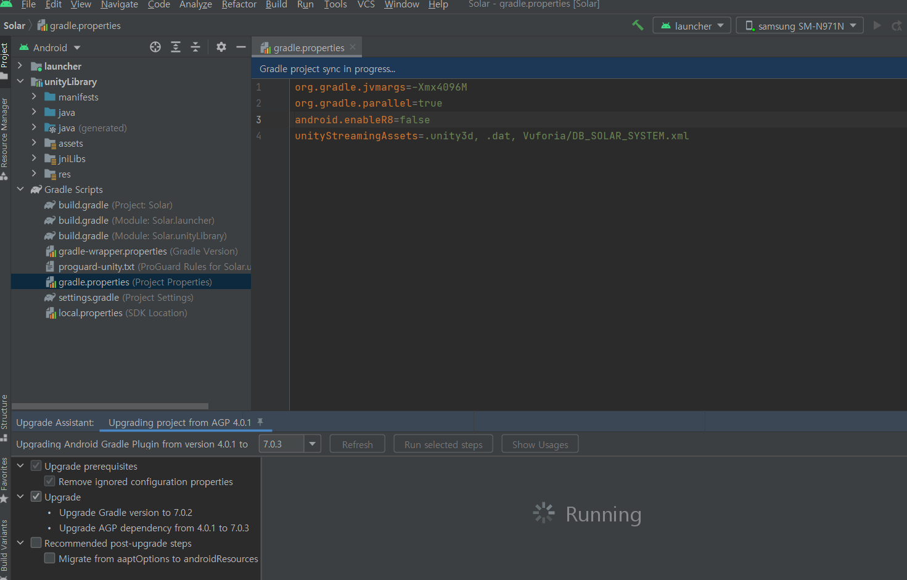Click Show Usages button

(x=540, y=444)
